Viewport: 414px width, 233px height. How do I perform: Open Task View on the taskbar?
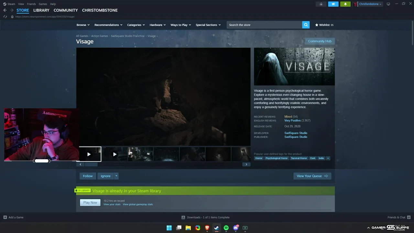coord(179,228)
